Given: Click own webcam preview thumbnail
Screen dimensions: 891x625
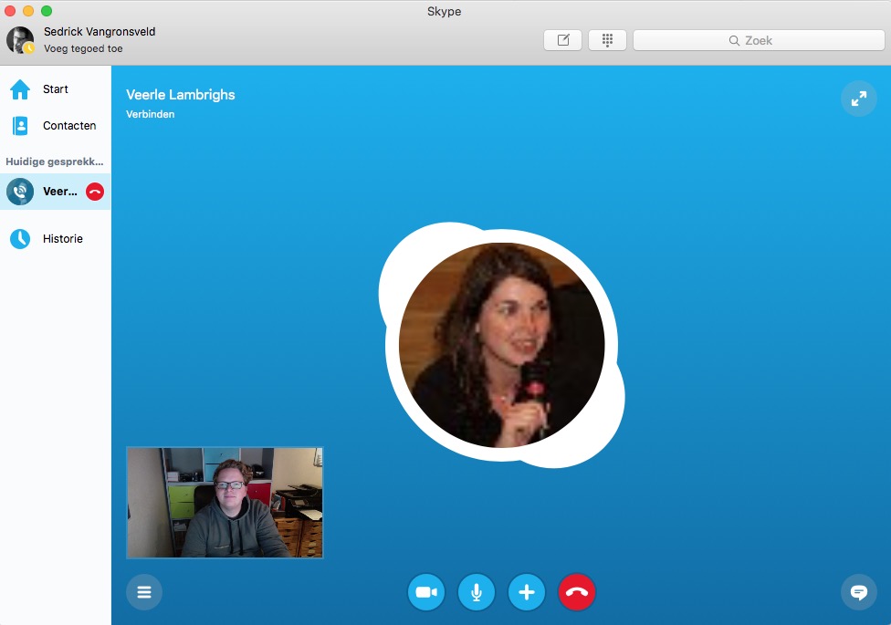Looking at the screenshot, I should (x=225, y=503).
